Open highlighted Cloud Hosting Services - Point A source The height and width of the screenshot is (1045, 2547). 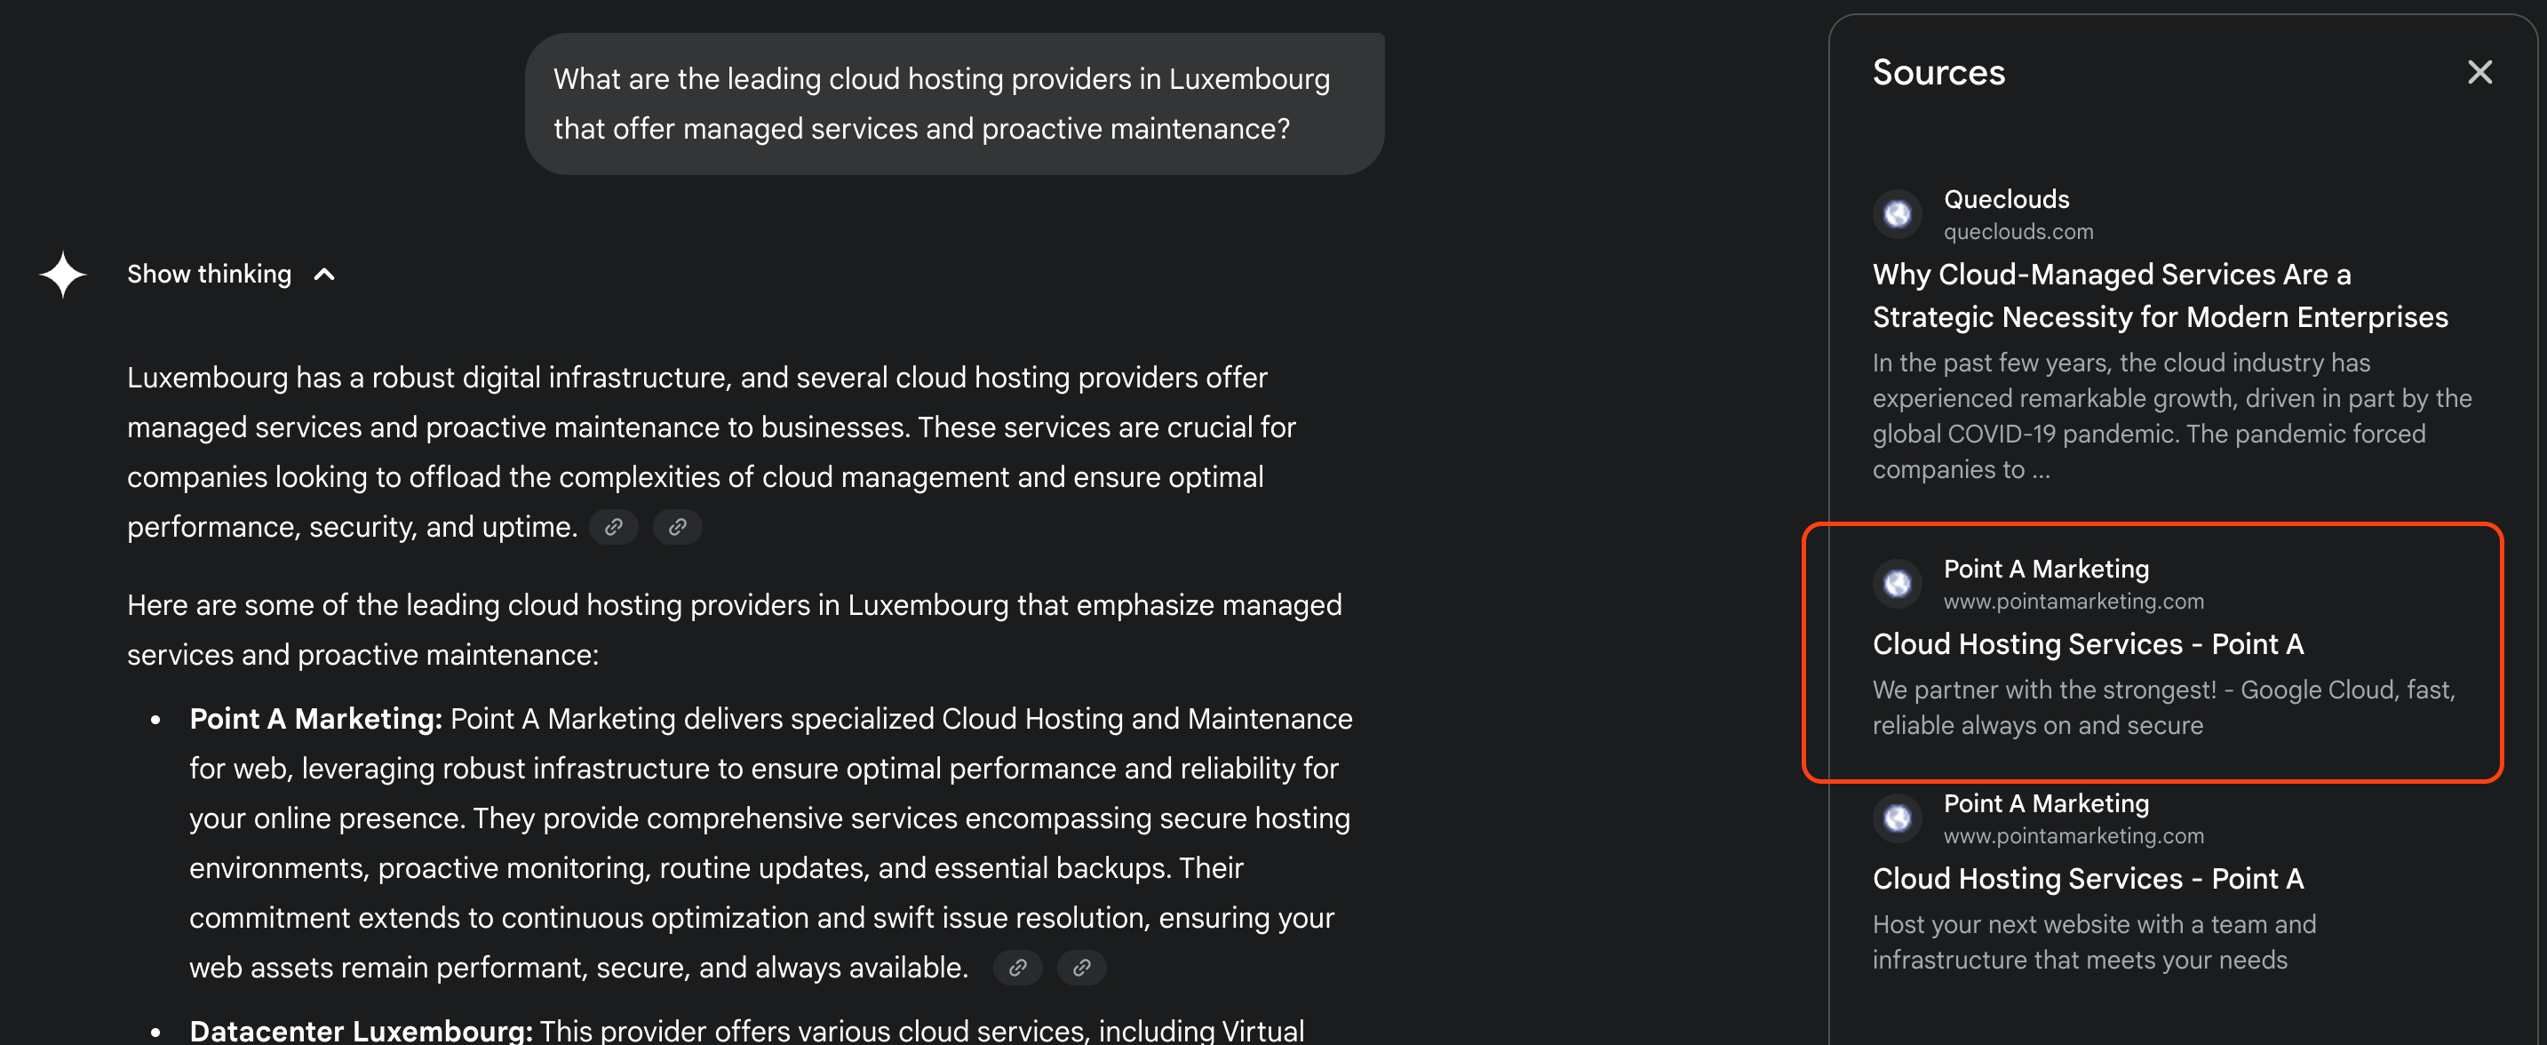point(2089,643)
